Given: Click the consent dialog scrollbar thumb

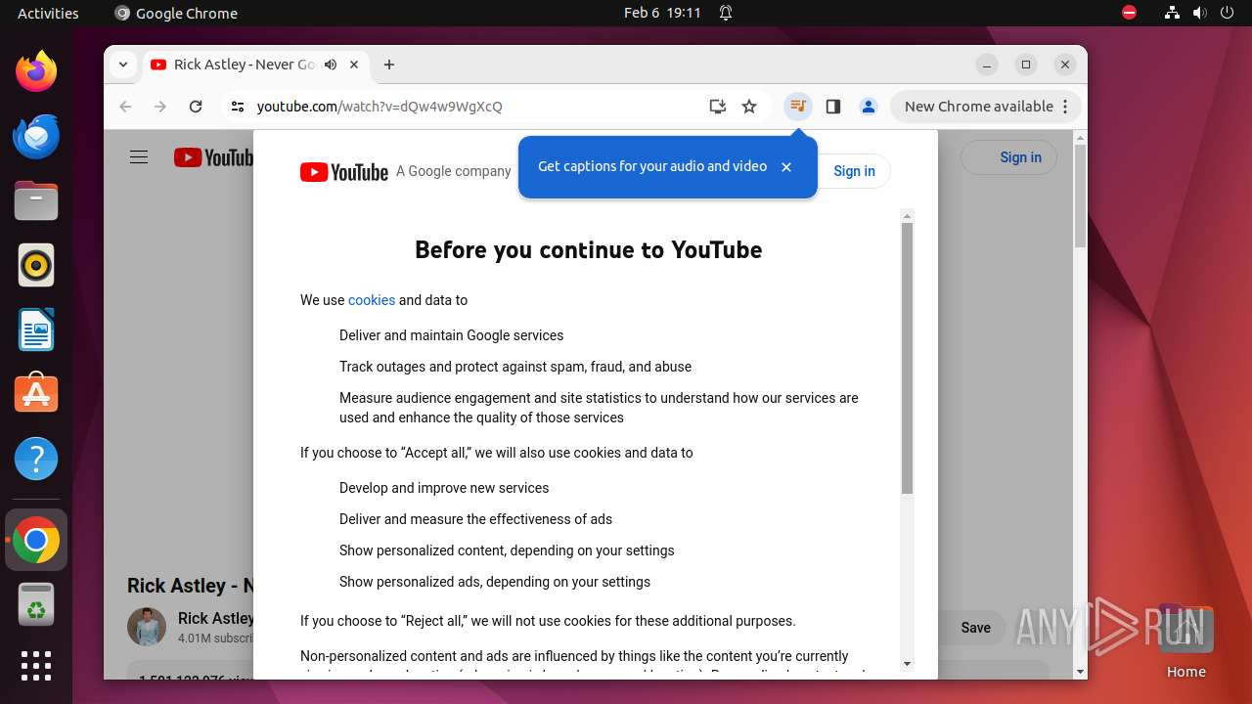Looking at the screenshot, I should [x=907, y=358].
